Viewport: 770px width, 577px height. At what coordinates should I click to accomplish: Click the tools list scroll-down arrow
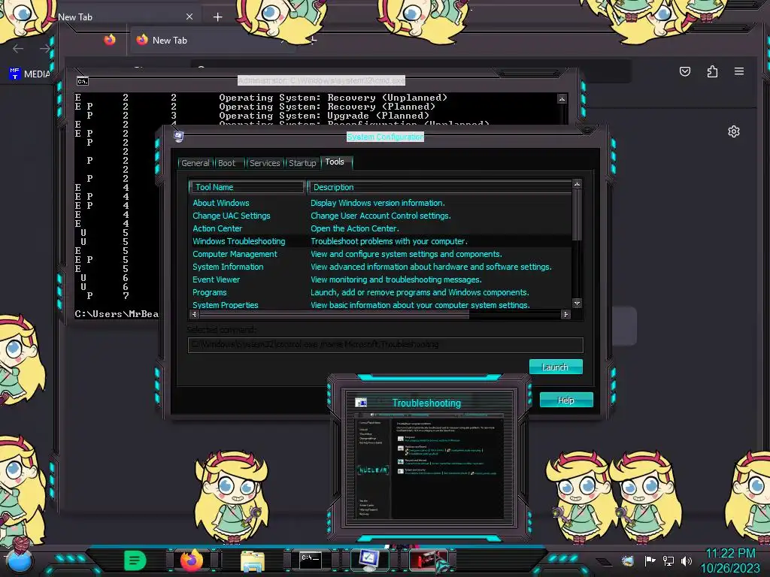pos(577,304)
